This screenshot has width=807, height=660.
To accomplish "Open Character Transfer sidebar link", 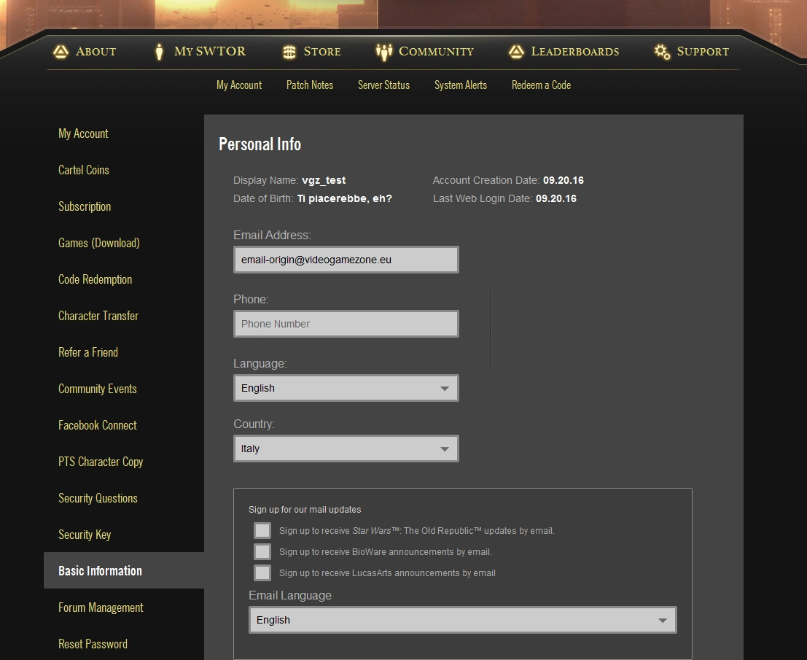I will click(x=98, y=316).
